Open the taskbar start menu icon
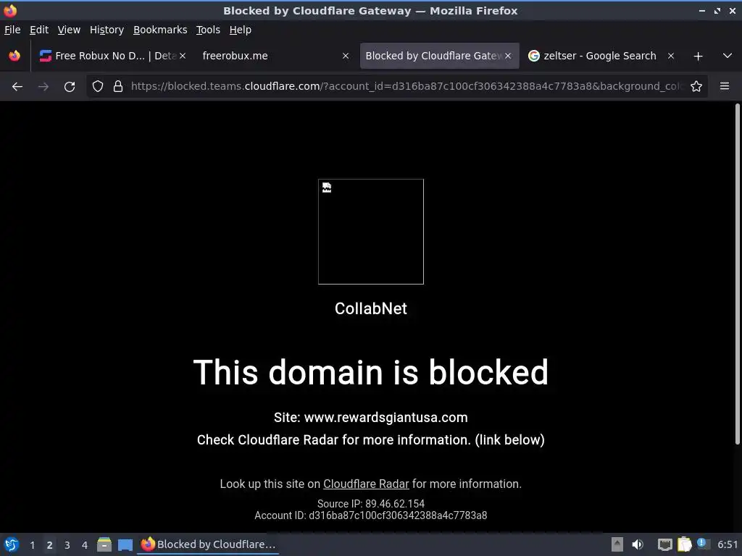 12,544
